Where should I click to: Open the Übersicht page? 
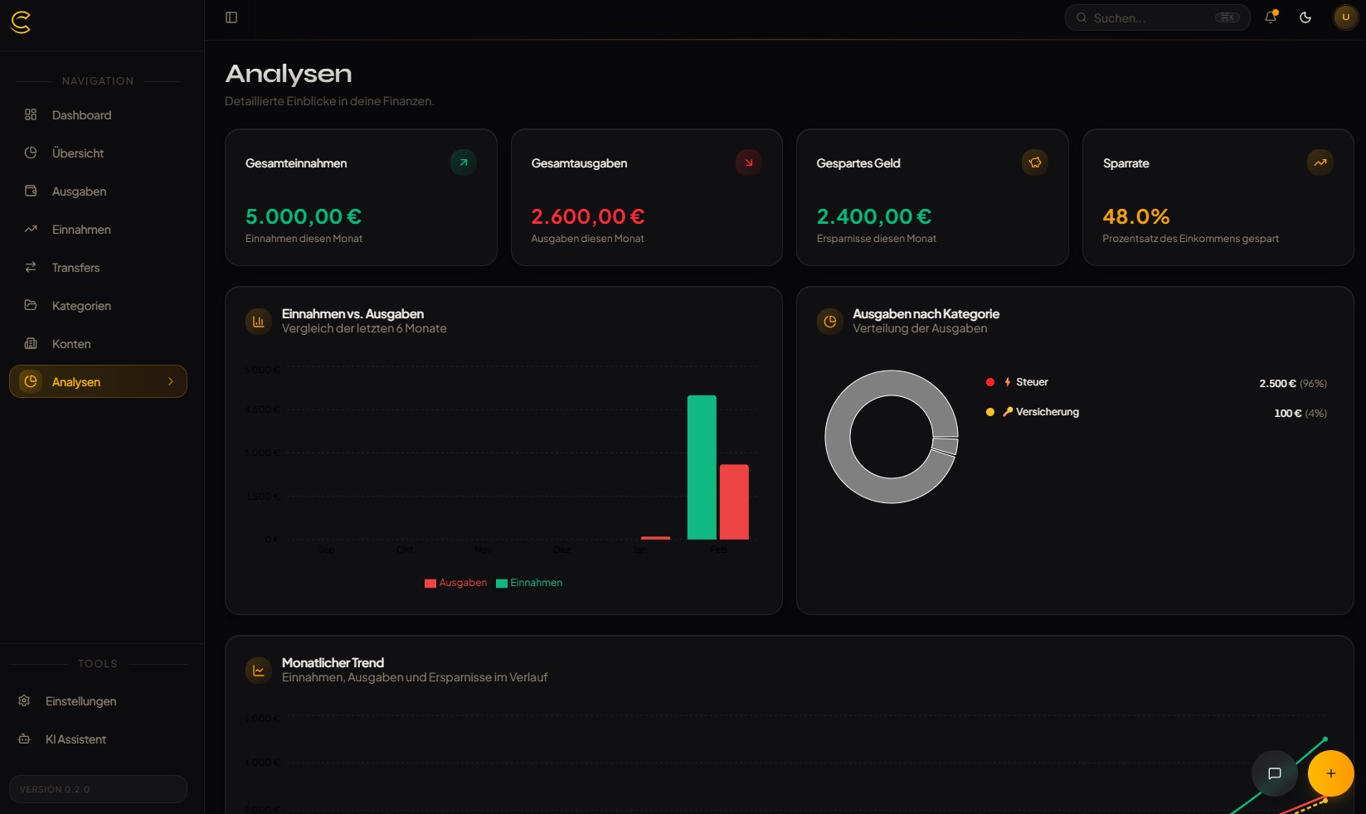tap(78, 153)
